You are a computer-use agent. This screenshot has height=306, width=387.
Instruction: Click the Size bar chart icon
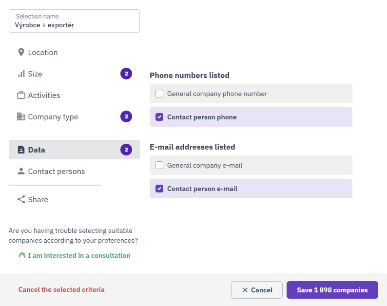[21, 74]
